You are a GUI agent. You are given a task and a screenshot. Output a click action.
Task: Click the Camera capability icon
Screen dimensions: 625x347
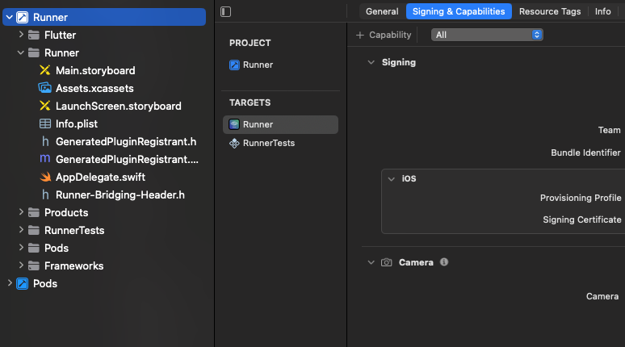(386, 262)
